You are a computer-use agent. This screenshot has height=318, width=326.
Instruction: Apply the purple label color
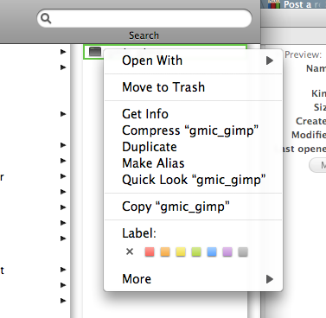point(227,251)
